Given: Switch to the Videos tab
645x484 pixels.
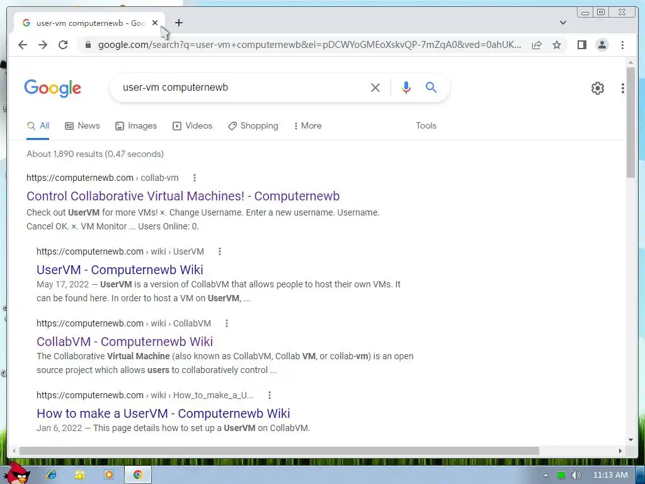Looking at the screenshot, I should 193,125.
